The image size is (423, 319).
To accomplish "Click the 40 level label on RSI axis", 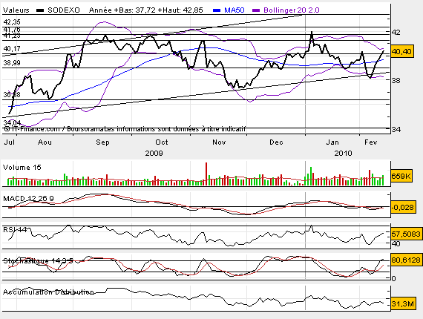I will pos(396,244).
